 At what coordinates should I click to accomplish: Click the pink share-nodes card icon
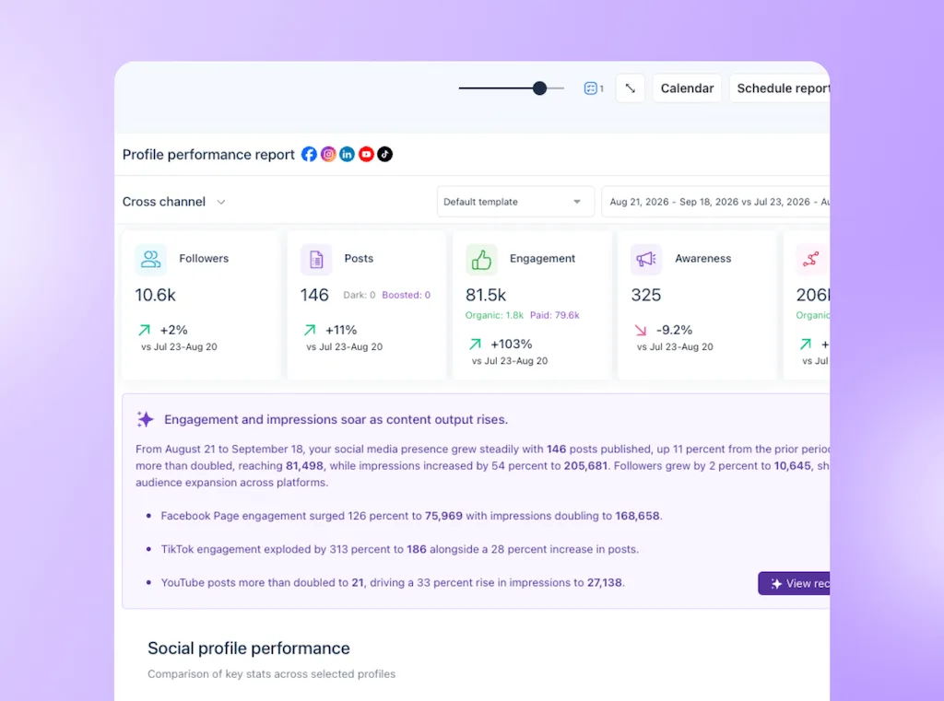coord(811,260)
